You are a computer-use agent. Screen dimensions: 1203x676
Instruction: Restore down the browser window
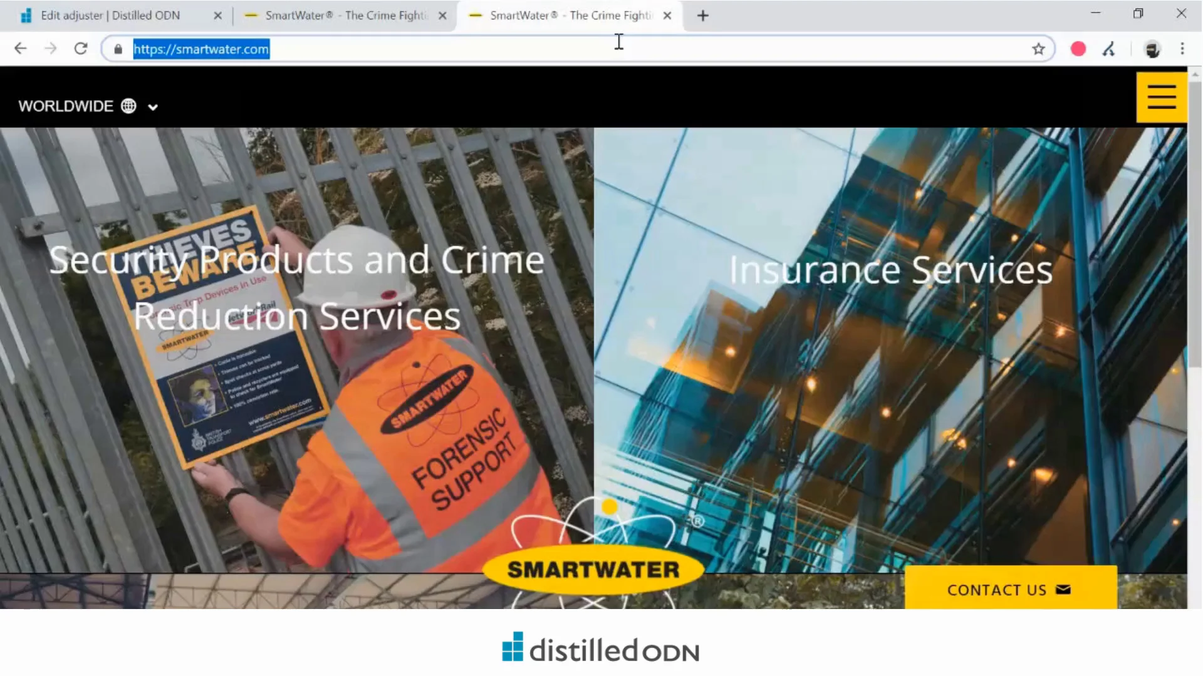[1138, 13]
